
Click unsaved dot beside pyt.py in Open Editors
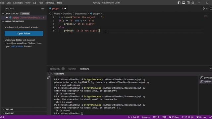(x=7, y=18)
